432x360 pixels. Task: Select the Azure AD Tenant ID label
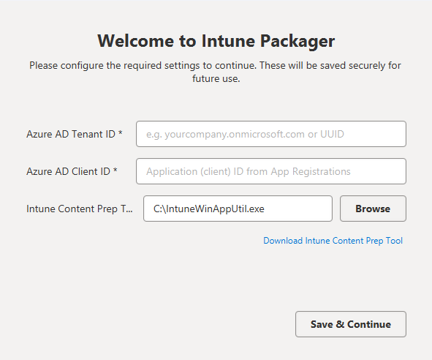tap(75, 134)
